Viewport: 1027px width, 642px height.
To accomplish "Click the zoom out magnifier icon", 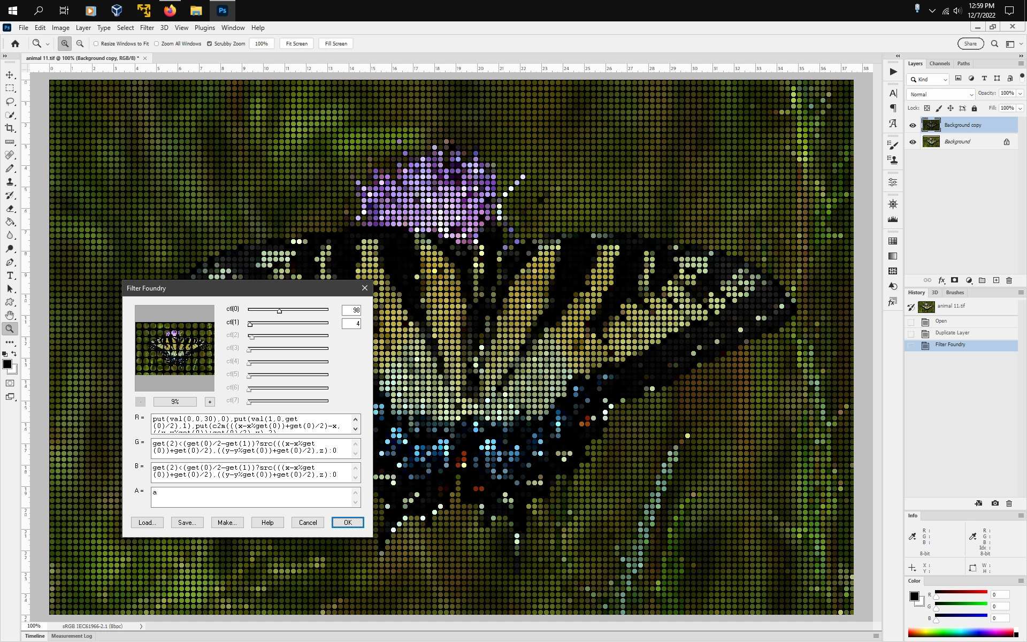I will (x=80, y=44).
